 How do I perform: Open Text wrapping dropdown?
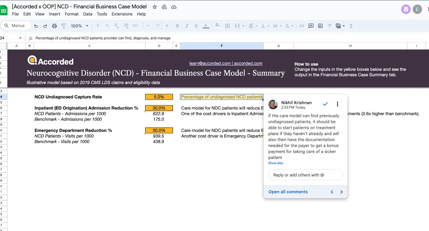[x=277, y=26]
